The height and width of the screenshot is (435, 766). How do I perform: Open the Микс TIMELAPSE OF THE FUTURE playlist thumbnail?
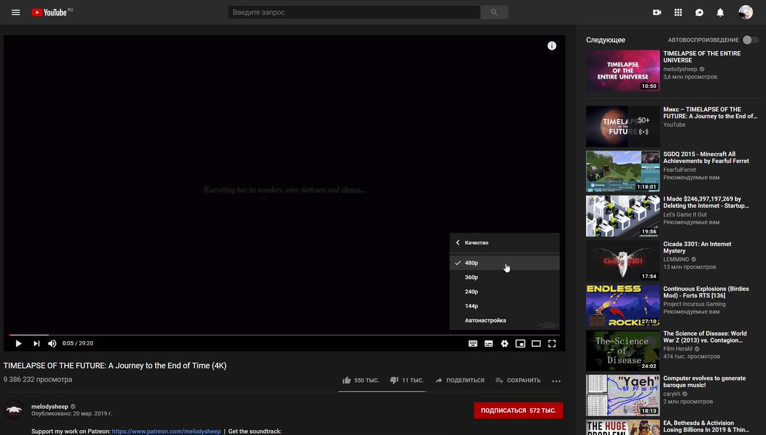(622, 126)
